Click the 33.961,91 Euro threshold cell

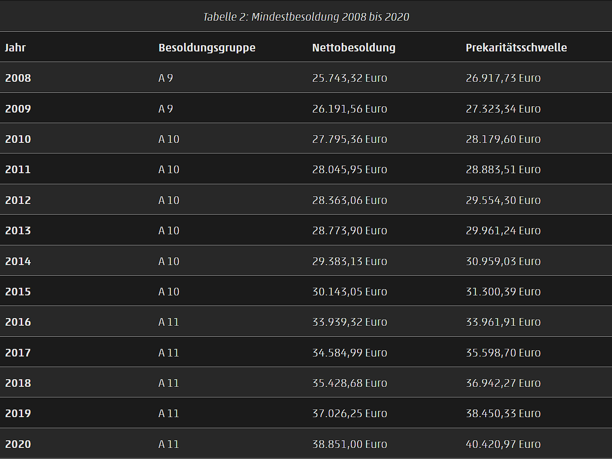tap(503, 322)
